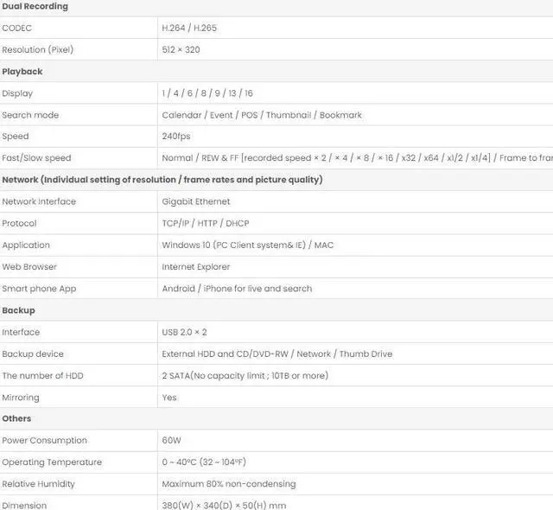This screenshot has width=553, height=510.
Task: Click the Power Consumption label
Action: coord(44,441)
